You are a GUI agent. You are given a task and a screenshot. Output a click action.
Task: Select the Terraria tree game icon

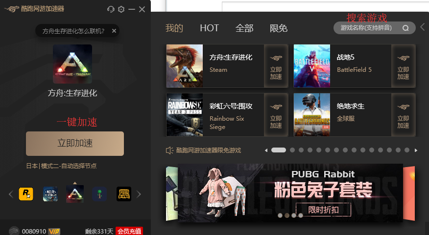coord(99,194)
